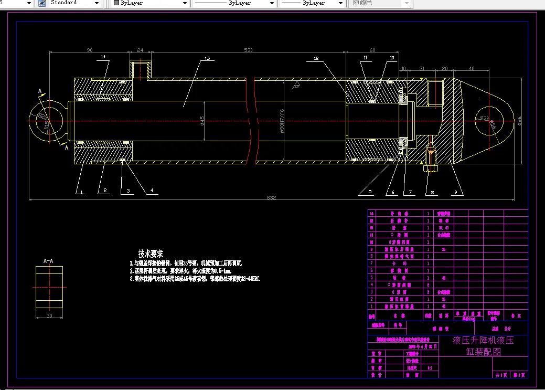Select part balloon number 9
Image resolution: width=545 pixels, height=390 pixels.
(x=456, y=192)
